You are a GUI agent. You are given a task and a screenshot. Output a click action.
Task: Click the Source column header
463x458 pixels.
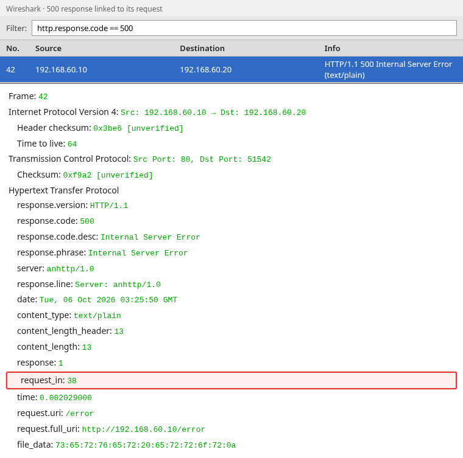[x=48, y=48]
